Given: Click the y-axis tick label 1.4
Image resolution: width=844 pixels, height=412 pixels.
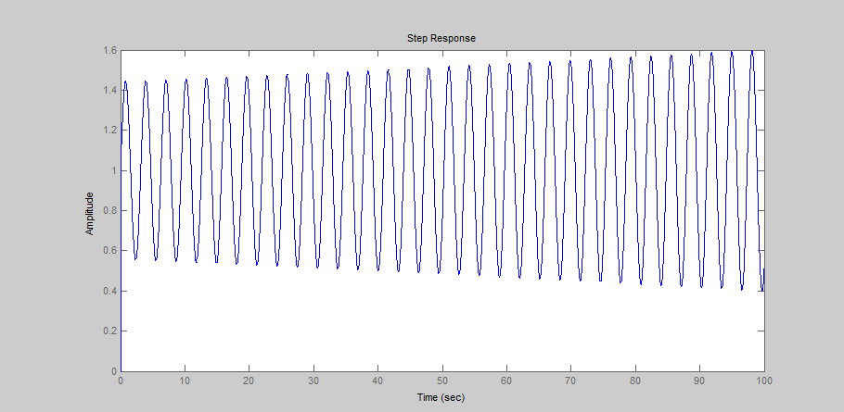Looking at the screenshot, I should pos(109,91).
